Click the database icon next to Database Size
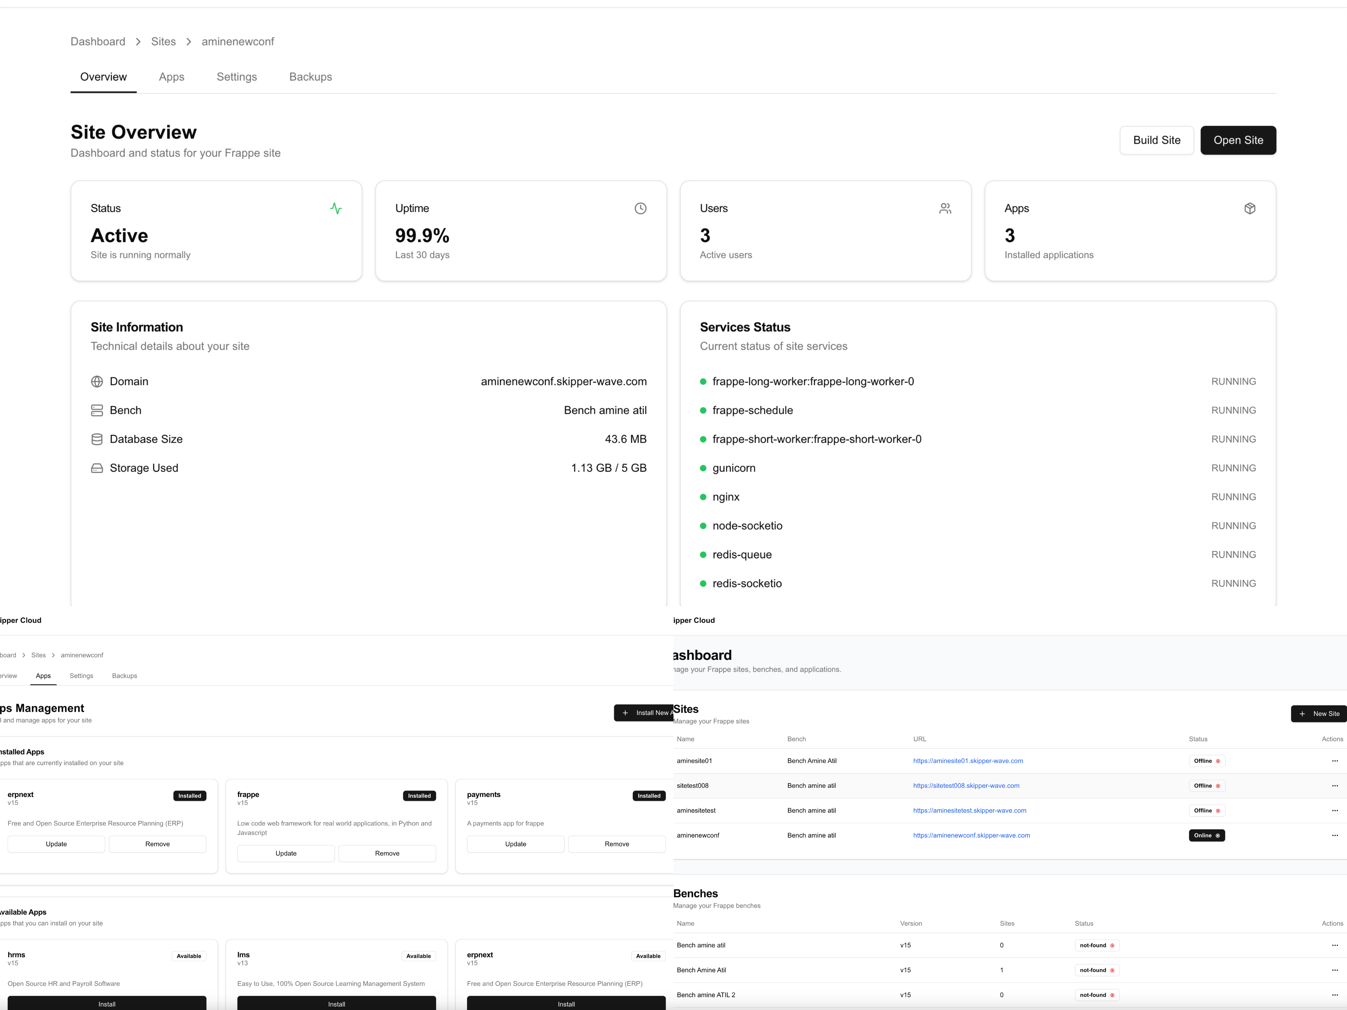The height and width of the screenshot is (1010, 1347). 97,439
